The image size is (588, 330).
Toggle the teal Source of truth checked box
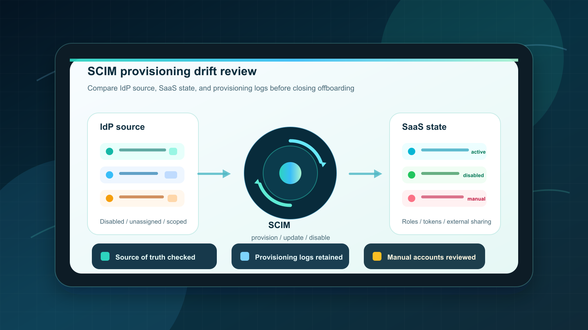tap(105, 256)
